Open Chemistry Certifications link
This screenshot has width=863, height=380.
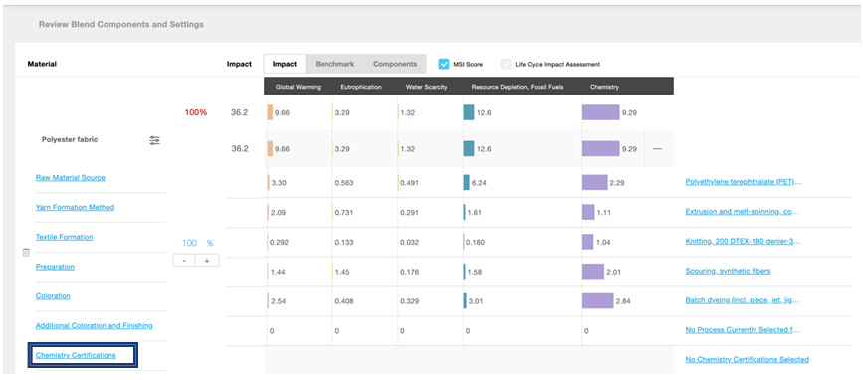[x=76, y=355]
